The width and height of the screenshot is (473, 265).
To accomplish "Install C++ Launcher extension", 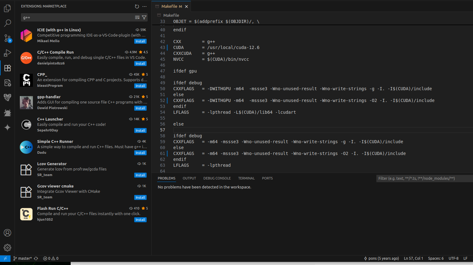I will tap(140, 130).
